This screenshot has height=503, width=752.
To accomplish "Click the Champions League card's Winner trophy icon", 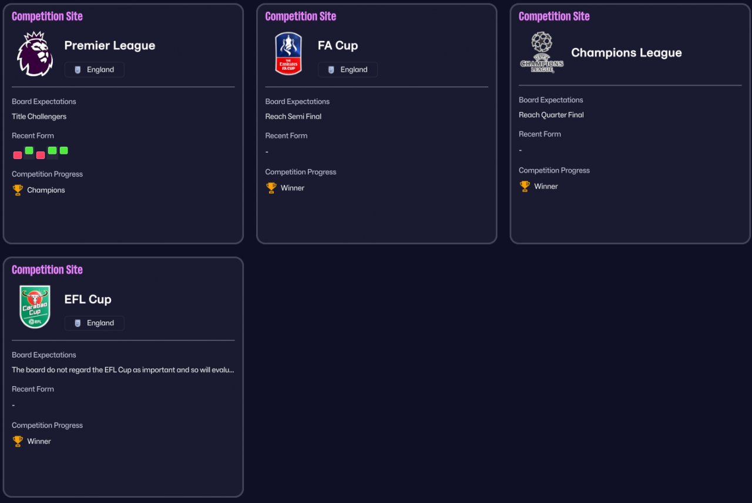I will point(525,186).
